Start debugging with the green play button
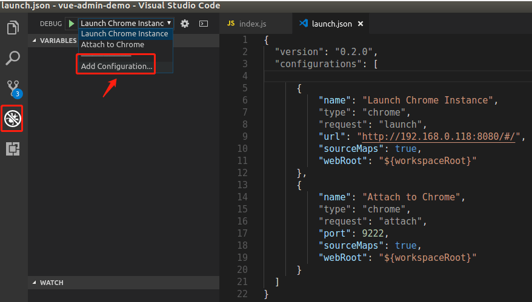 tap(71, 24)
